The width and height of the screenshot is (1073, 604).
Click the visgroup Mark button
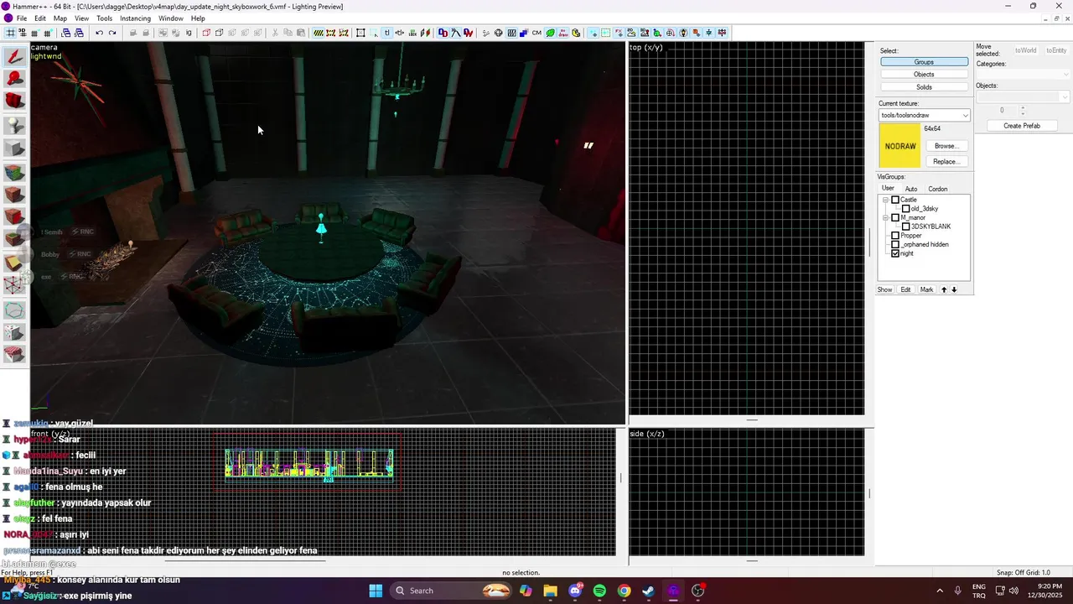[x=926, y=289]
